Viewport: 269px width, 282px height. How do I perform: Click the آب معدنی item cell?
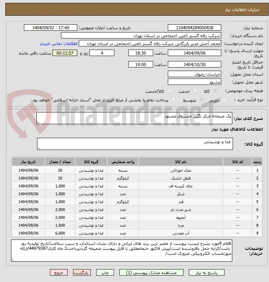(181, 233)
